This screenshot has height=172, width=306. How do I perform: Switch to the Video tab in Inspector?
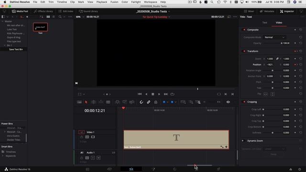[279, 22]
